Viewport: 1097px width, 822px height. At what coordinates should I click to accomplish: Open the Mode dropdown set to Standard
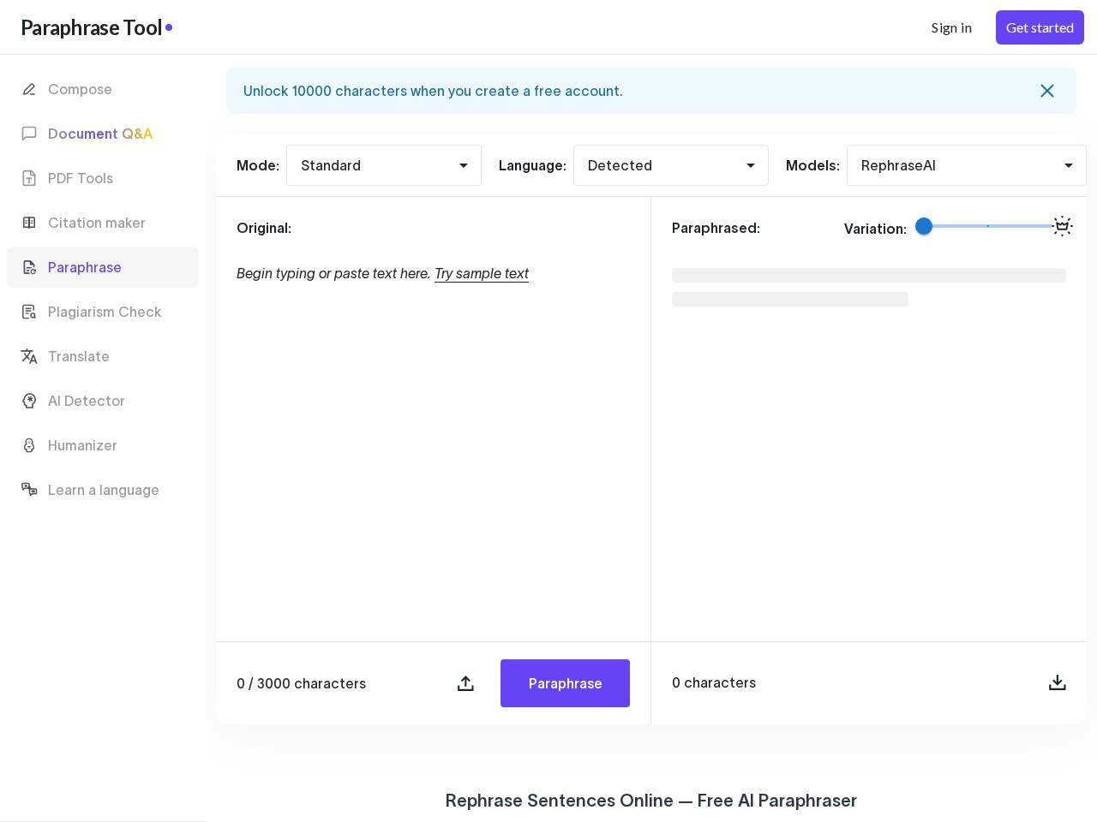click(x=384, y=165)
